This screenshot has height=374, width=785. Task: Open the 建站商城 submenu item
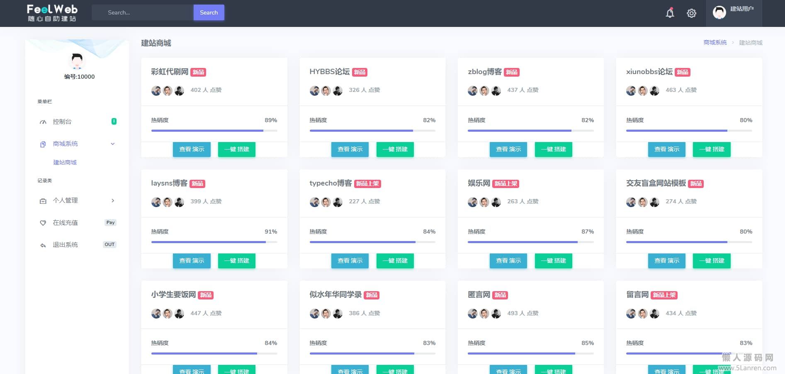click(x=65, y=162)
